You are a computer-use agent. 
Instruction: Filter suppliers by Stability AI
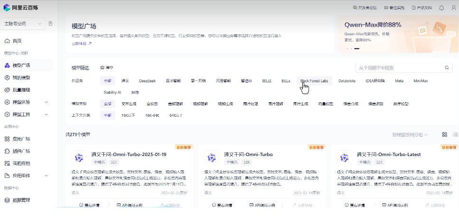point(112,92)
